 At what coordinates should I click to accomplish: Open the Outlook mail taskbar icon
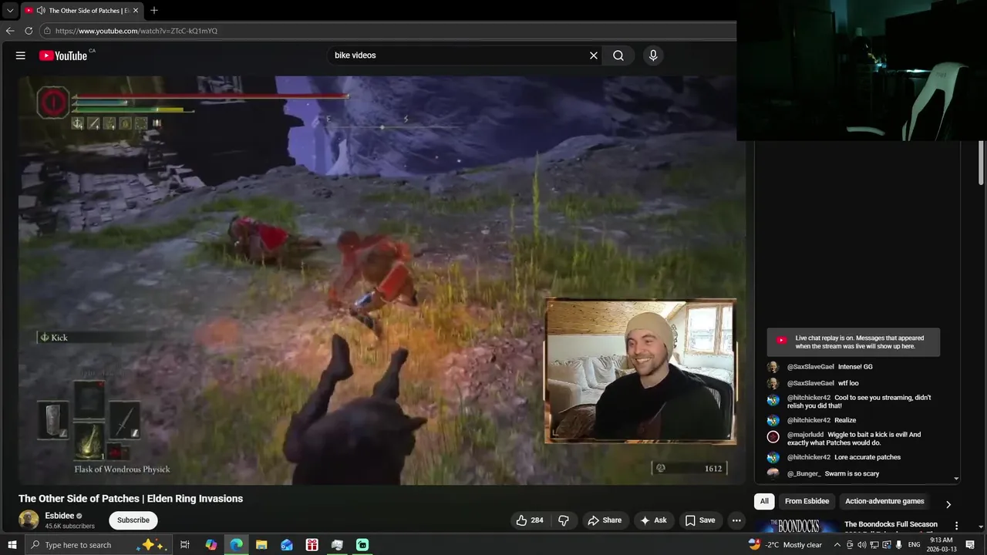[287, 545]
